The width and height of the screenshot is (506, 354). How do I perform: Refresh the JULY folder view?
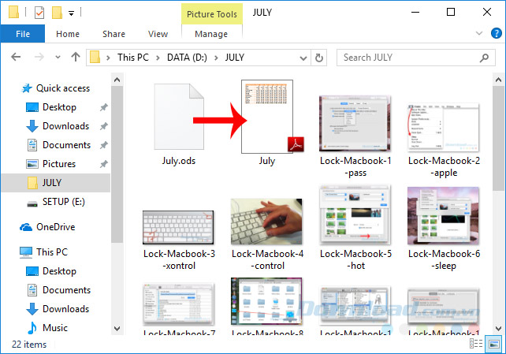point(319,58)
